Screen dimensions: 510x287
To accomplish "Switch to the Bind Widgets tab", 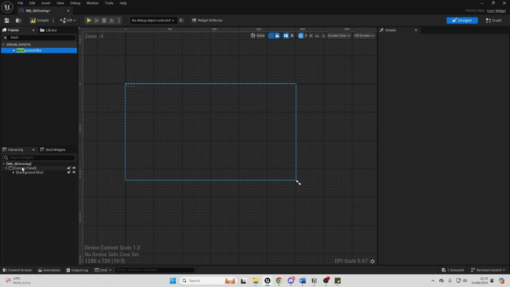I will (x=53, y=150).
